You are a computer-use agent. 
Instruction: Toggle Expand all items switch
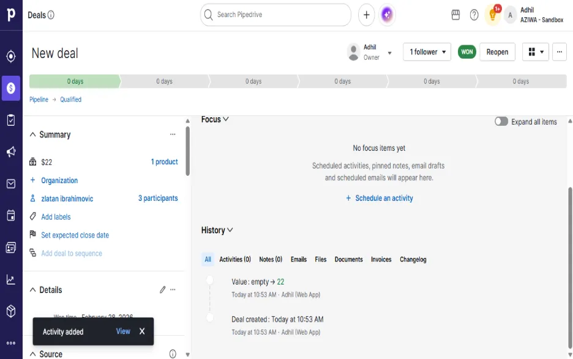tap(501, 121)
